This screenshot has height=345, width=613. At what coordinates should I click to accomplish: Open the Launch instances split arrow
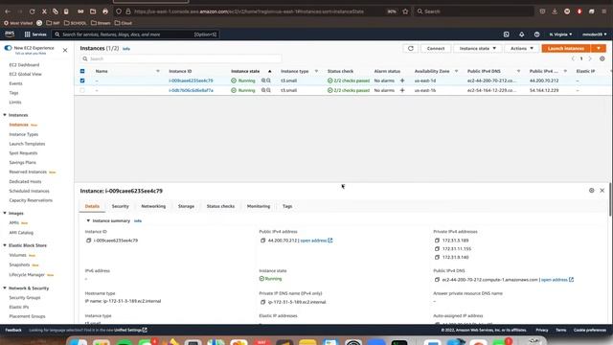[599, 49]
